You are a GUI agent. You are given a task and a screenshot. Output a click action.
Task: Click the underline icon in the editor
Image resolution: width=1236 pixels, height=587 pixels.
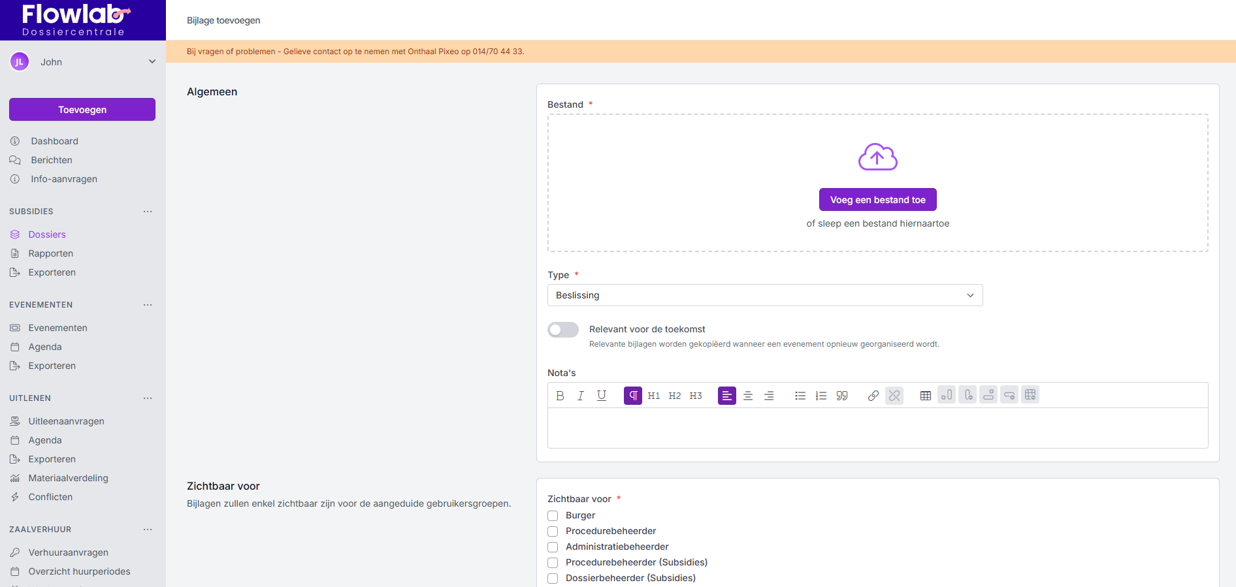point(602,396)
